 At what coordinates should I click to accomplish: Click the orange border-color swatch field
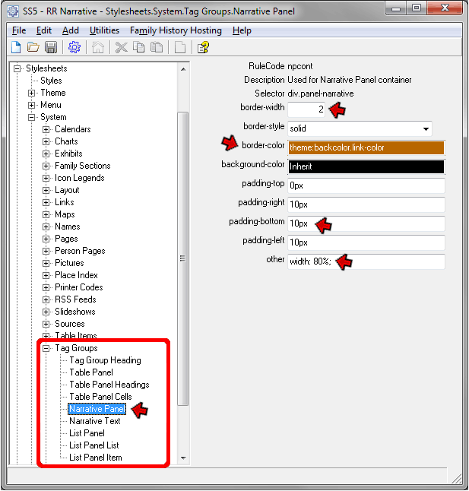click(x=366, y=147)
